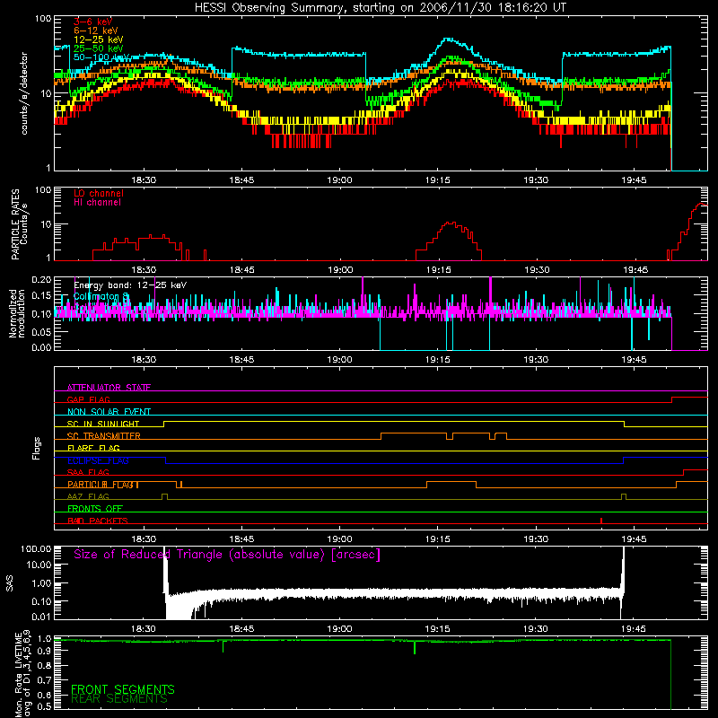Click the 'REAR SEGMENTS' legend label
718x718 pixels.
pyautogui.click(x=119, y=699)
